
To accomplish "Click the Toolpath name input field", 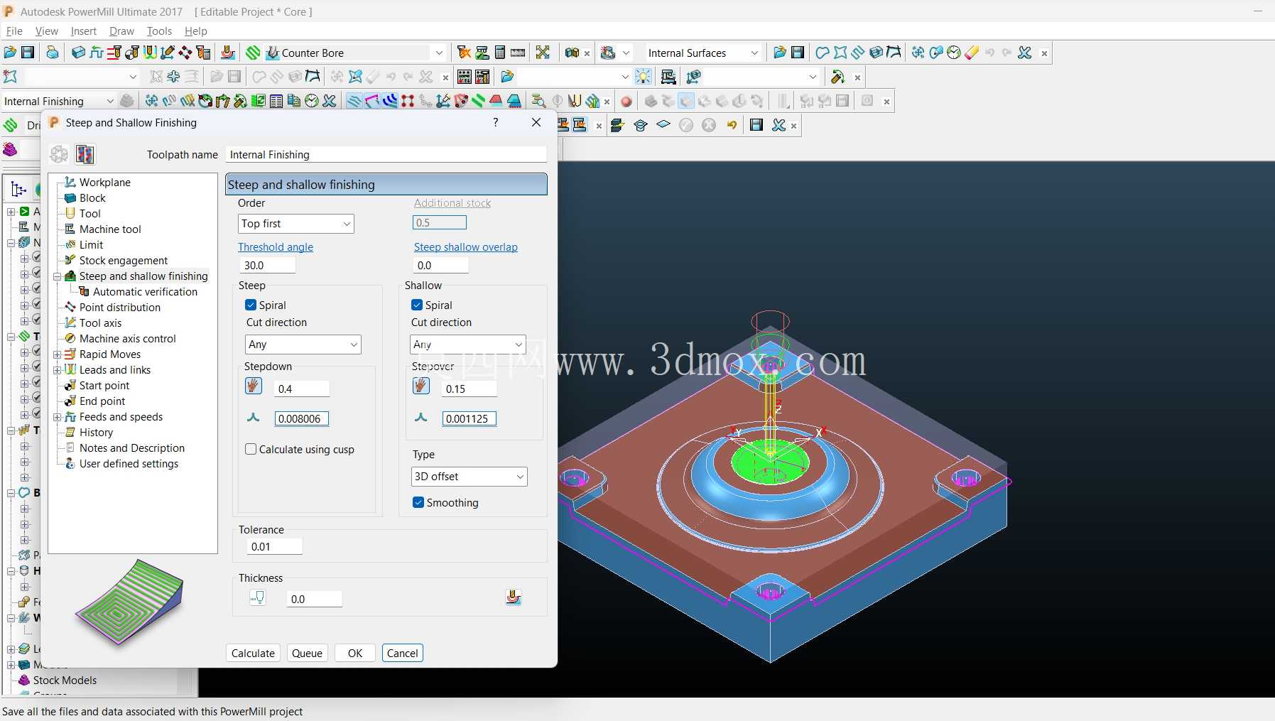I will pos(386,154).
